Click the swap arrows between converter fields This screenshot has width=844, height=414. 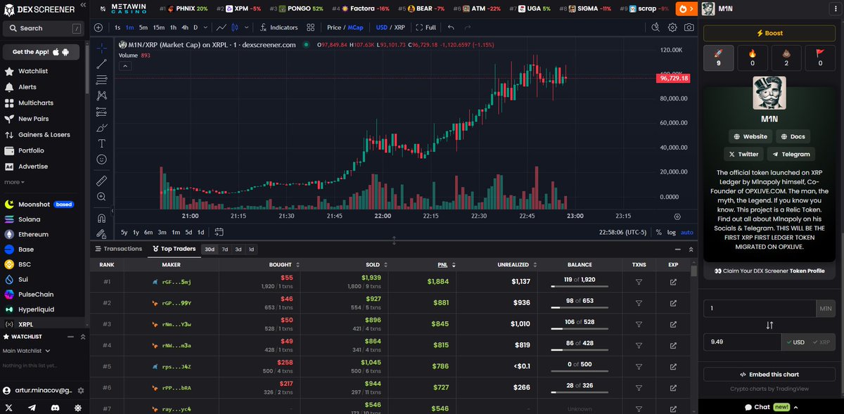coord(769,325)
